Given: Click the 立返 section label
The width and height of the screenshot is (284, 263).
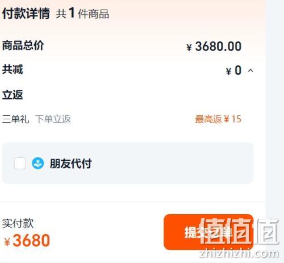Looking at the screenshot, I should pyautogui.click(x=12, y=95).
